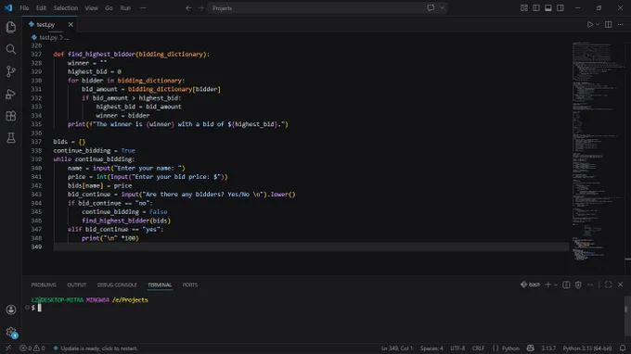
Task: Click the VS Code logo icon
Action: (x=8, y=7)
